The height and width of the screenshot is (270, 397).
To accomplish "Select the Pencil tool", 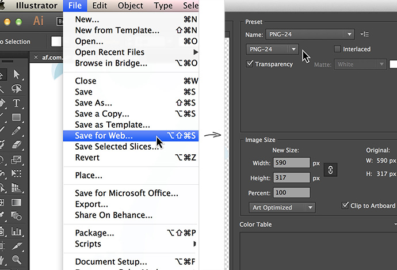I will tap(17, 131).
